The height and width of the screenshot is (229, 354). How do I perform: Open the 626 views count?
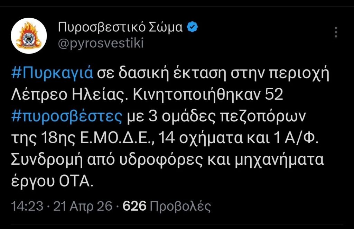[x=135, y=207]
